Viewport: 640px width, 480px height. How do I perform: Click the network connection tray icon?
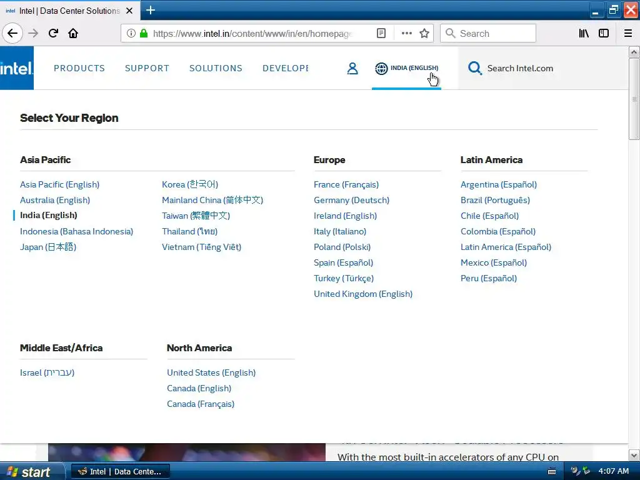point(586,471)
